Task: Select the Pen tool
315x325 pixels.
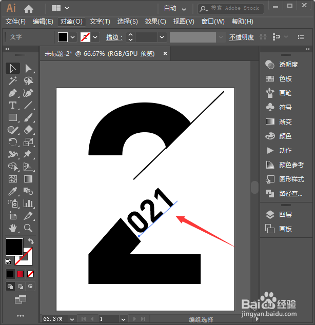Action: click(x=13, y=93)
